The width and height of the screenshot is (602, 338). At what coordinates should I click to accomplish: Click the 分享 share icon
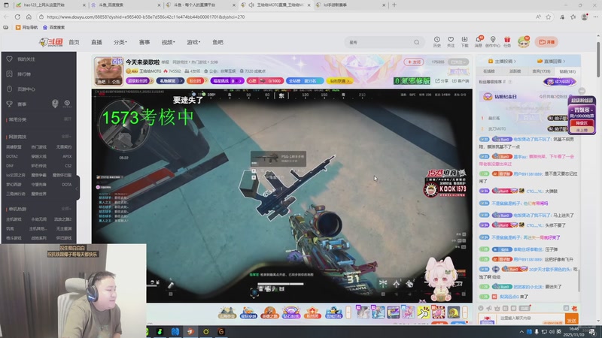[x=442, y=81]
